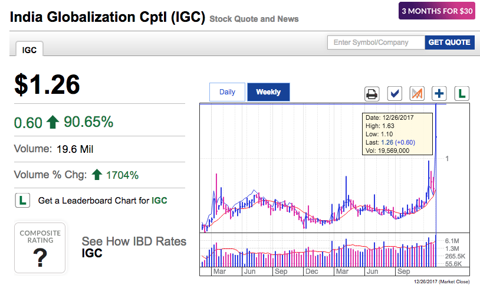Click the Leaderboard L icon beside Get a Leaderboard Chart

22,201
